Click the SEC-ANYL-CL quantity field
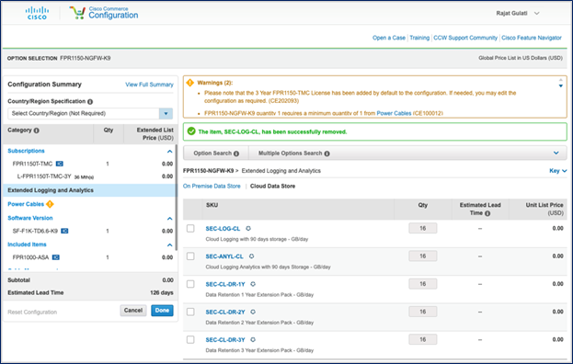This screenshot has width=573, height=364. point(423,256)
